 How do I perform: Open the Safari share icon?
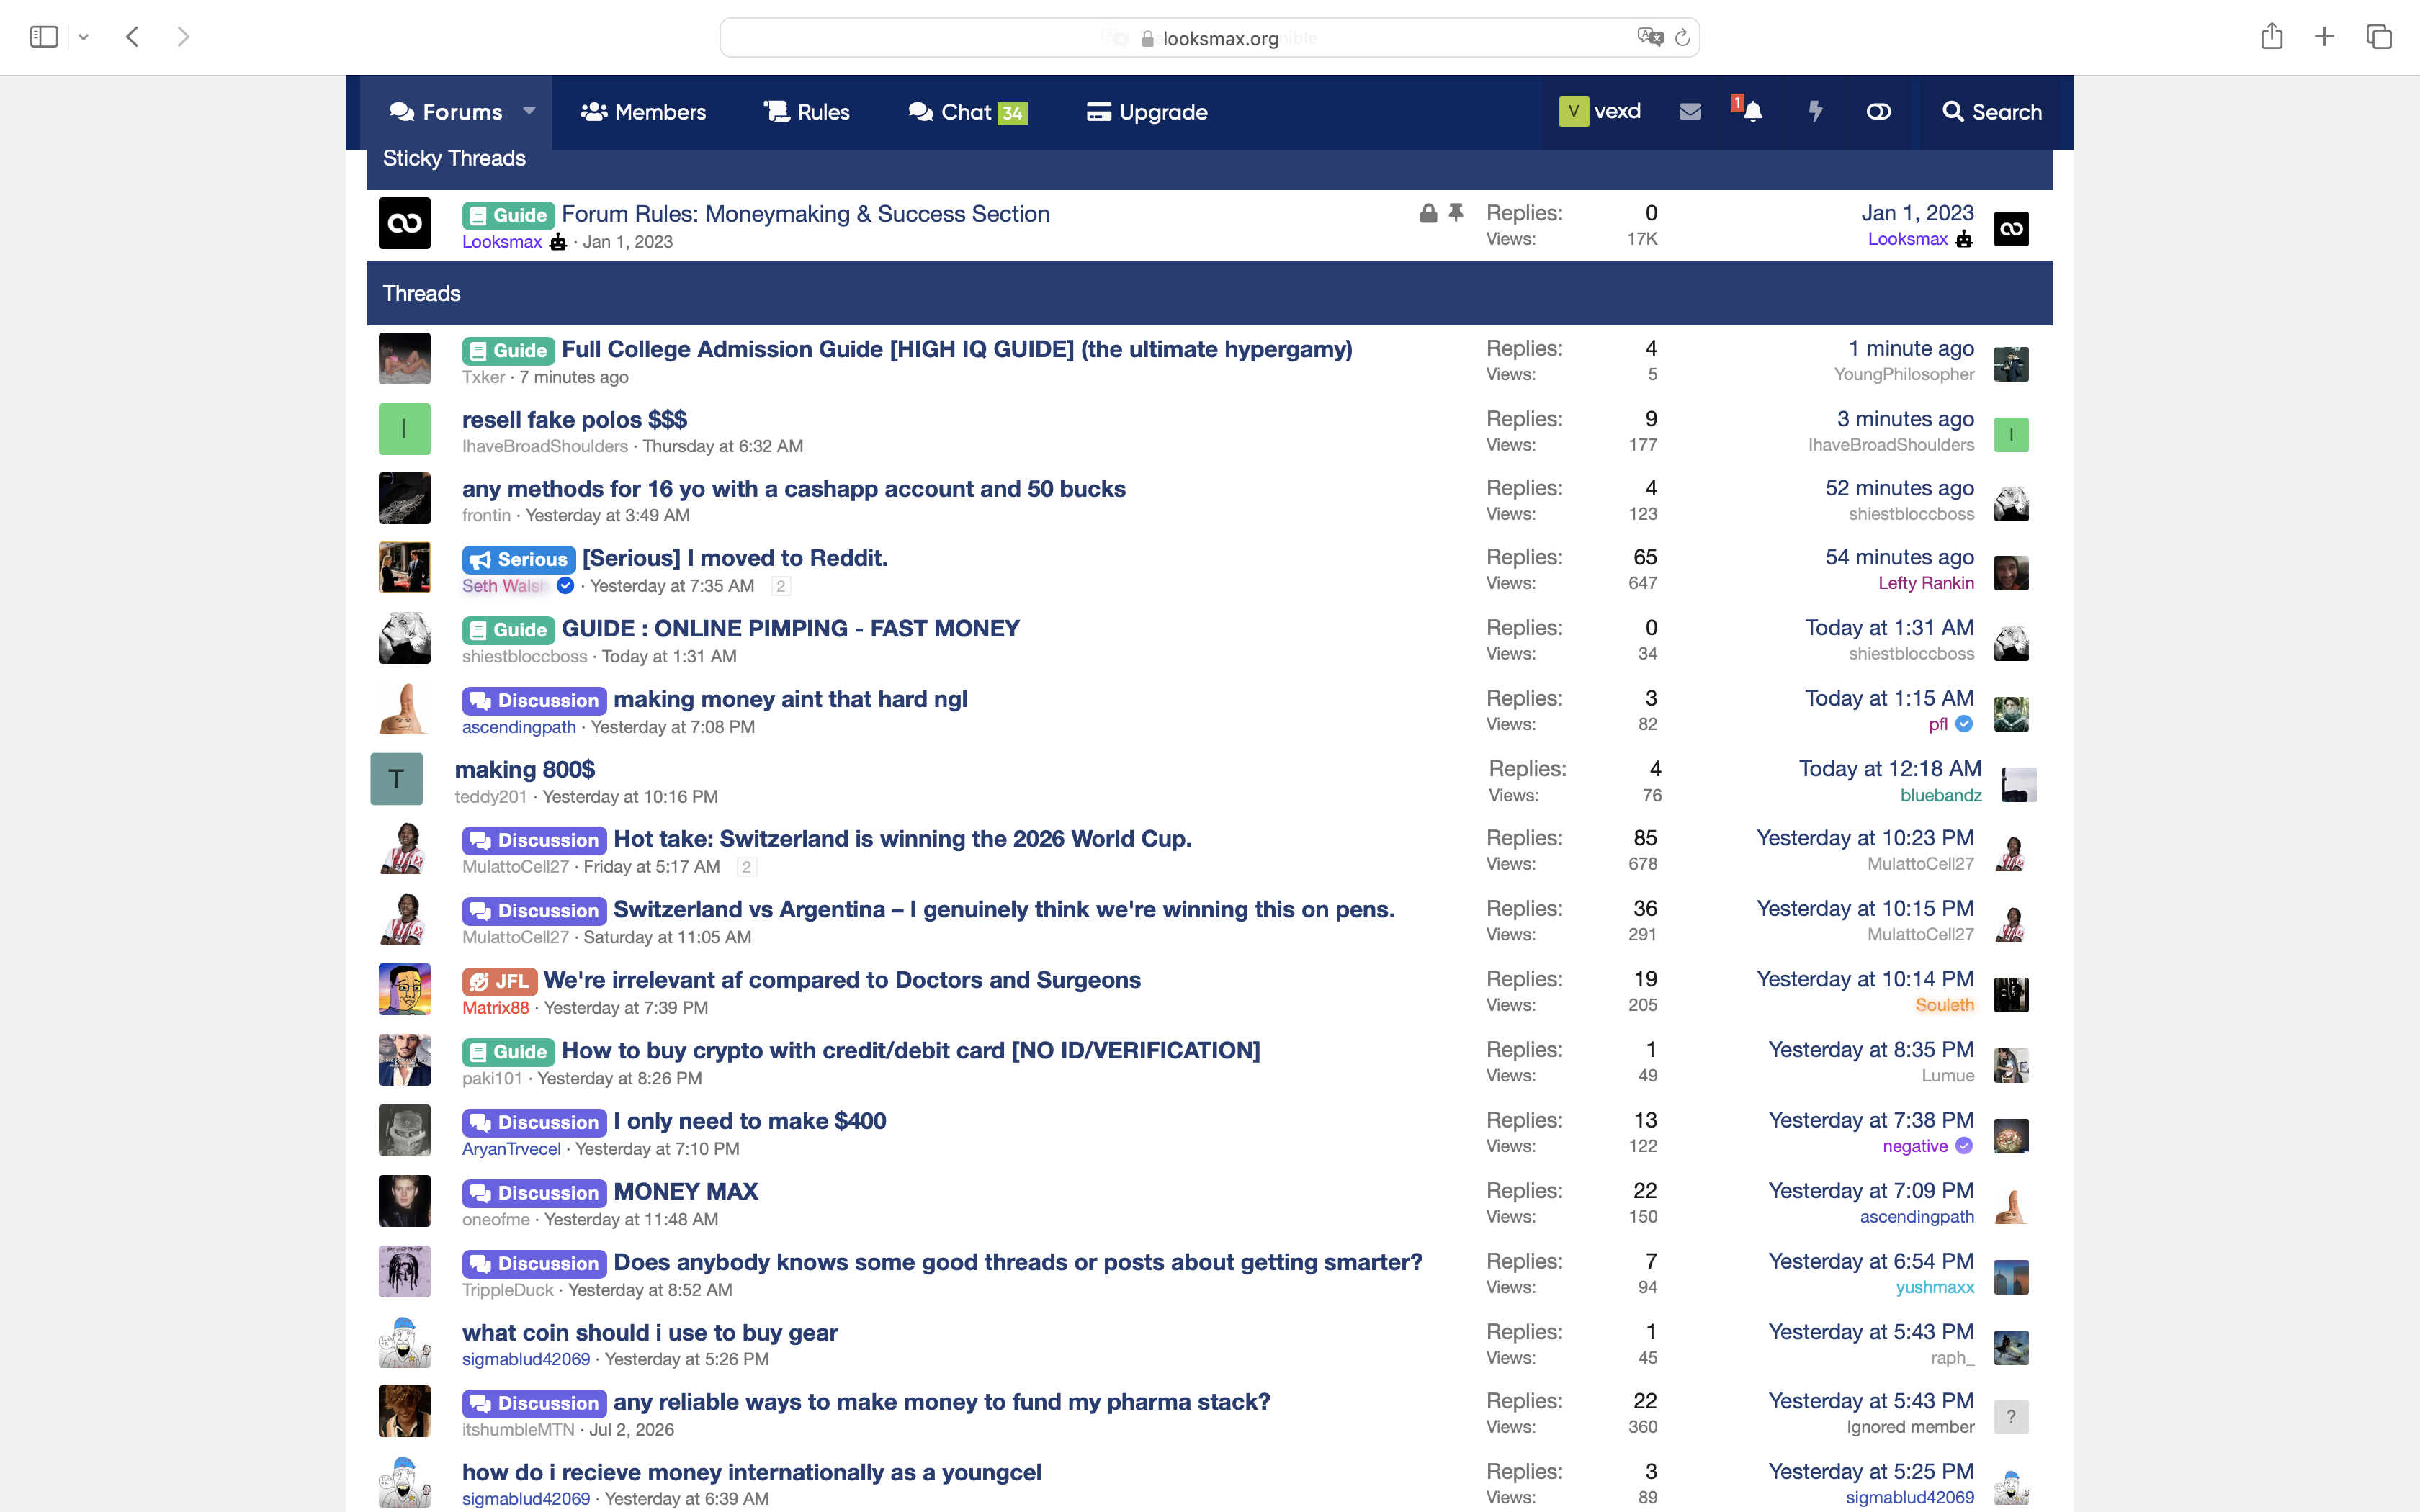coord(2272,36)
